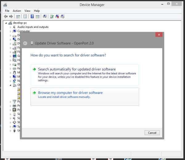Click the device icon before Update Driver Software title
Image resolution: width=185 pixels, height=160 pixels.
[x=32, y=43]
